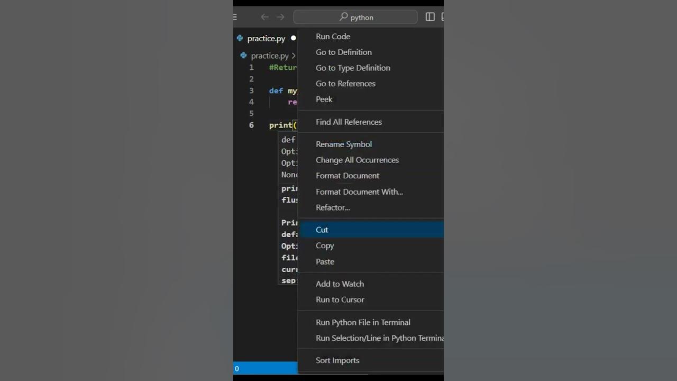677x381 pixels.
Task: Switch to the practice.py editor tab
Action: coord(266,38)
